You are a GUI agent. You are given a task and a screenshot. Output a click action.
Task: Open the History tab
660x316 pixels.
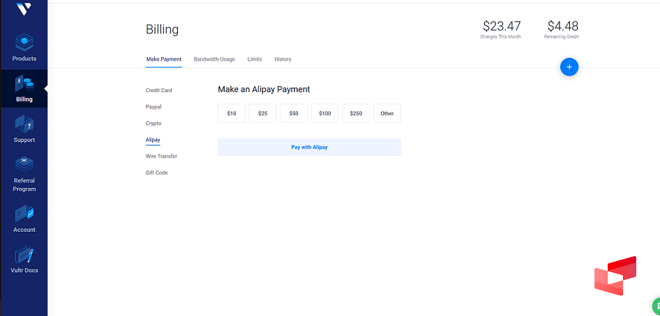[283, 59]
